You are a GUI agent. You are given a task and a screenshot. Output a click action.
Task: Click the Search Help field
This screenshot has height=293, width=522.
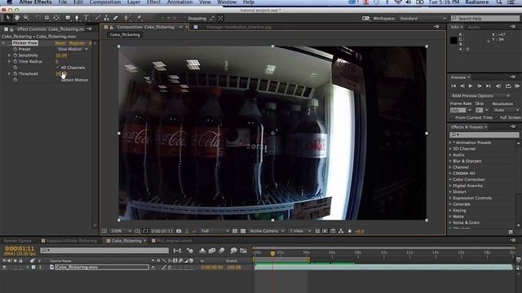(485, 18)
